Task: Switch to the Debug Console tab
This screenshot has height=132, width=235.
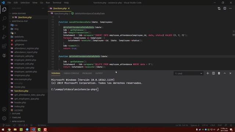Action: pos(71,73)
